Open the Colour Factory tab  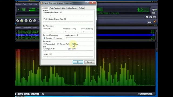click(x=72, y=8)
